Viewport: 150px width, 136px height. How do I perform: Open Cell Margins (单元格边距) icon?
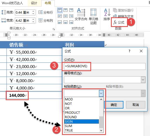(93, 16)
